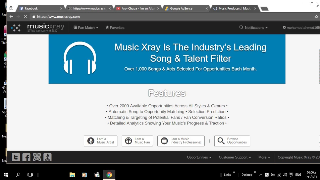Image resolution: width=320 pixels, height=180 pixels.
Task: Open Music Xray's Twitter page from the footer
Action: (16, 157)
